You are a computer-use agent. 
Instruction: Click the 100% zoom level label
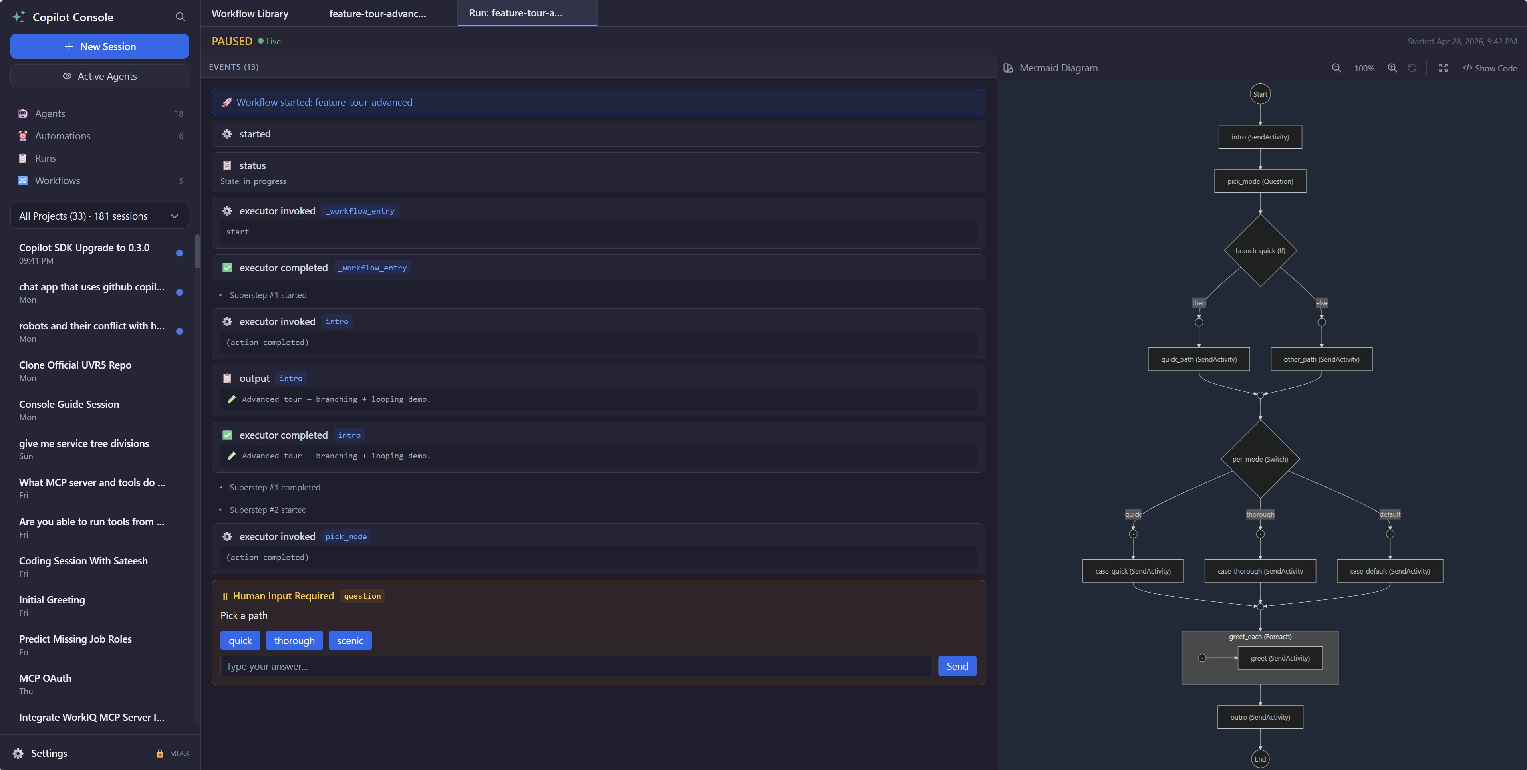pyautogui.click(x=1364, y=69)
